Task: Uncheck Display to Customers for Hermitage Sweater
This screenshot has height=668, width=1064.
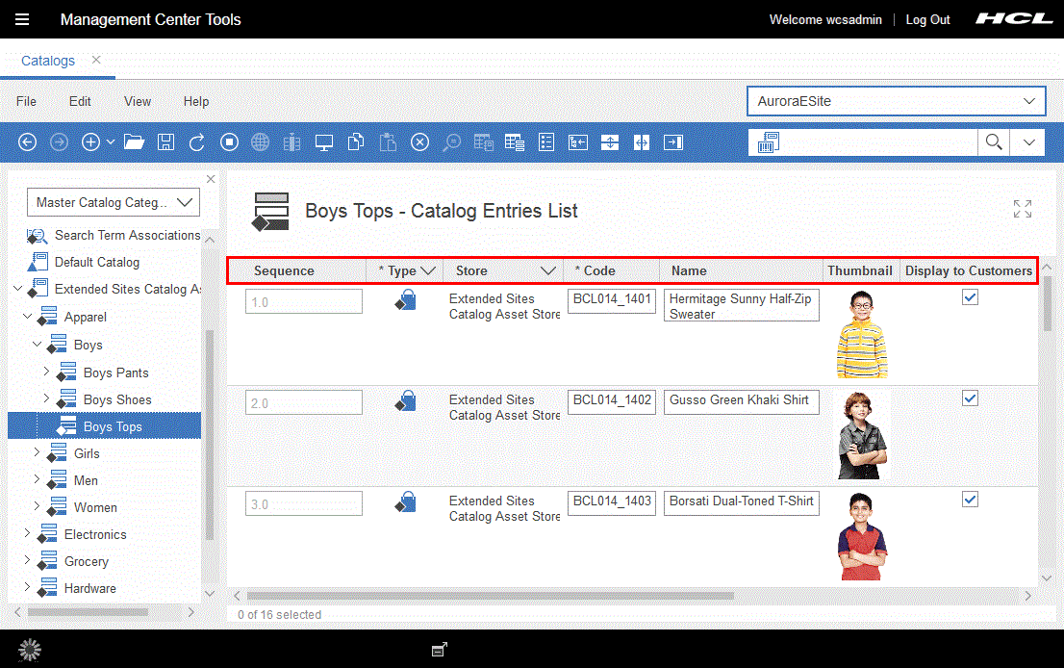Action: click(x=970, y=298)
